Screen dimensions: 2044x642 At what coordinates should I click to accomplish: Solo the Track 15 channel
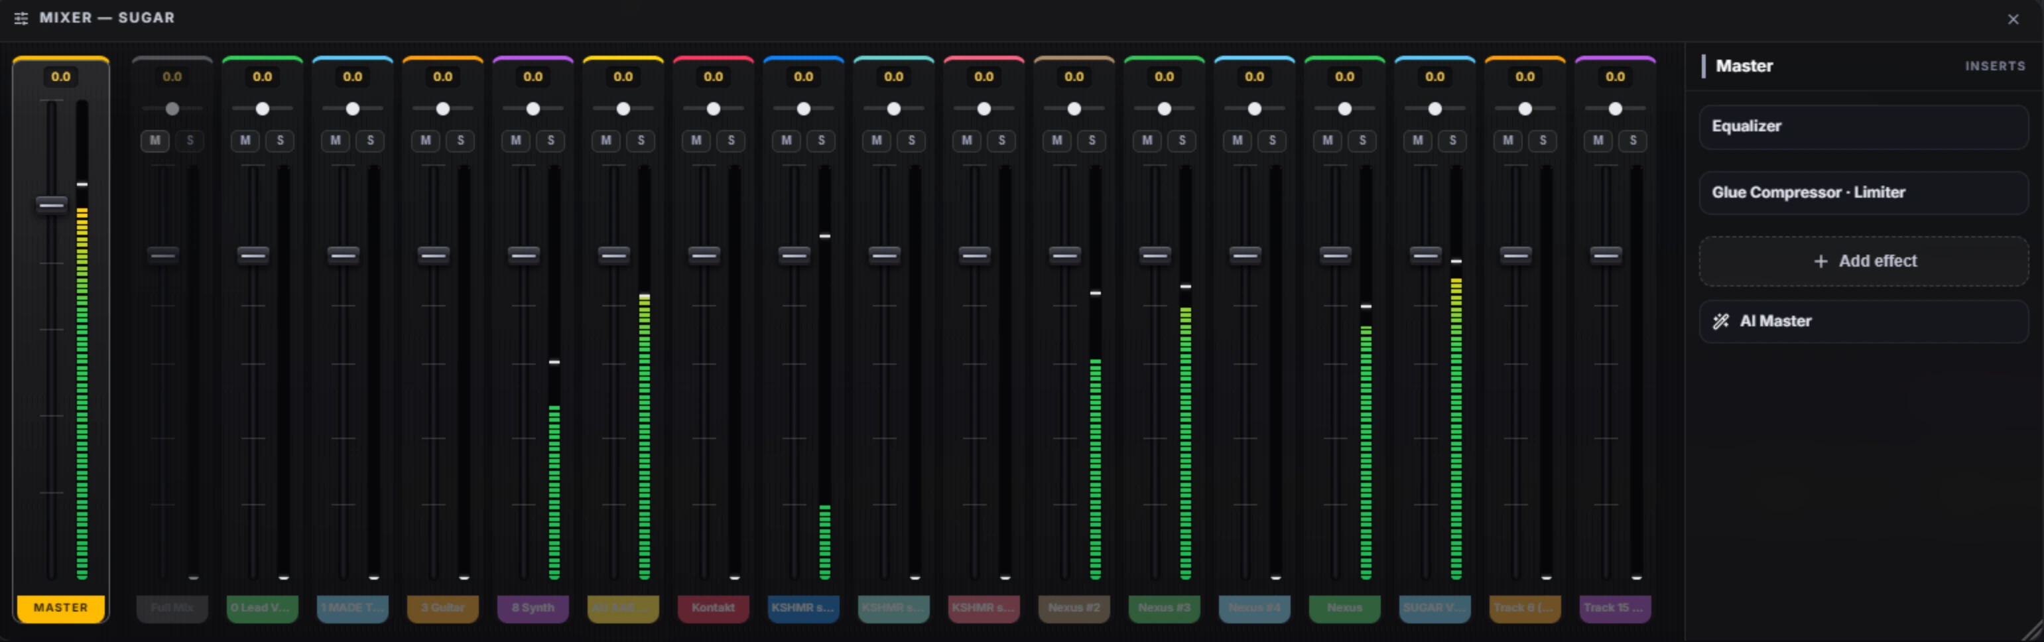pos(1633,141)
